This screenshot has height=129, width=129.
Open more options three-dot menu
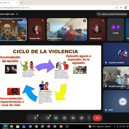(x=89, y=118)
